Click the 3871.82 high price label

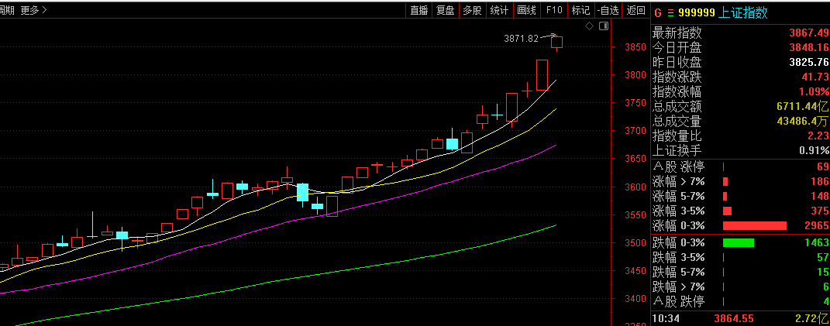click(521, 39)
